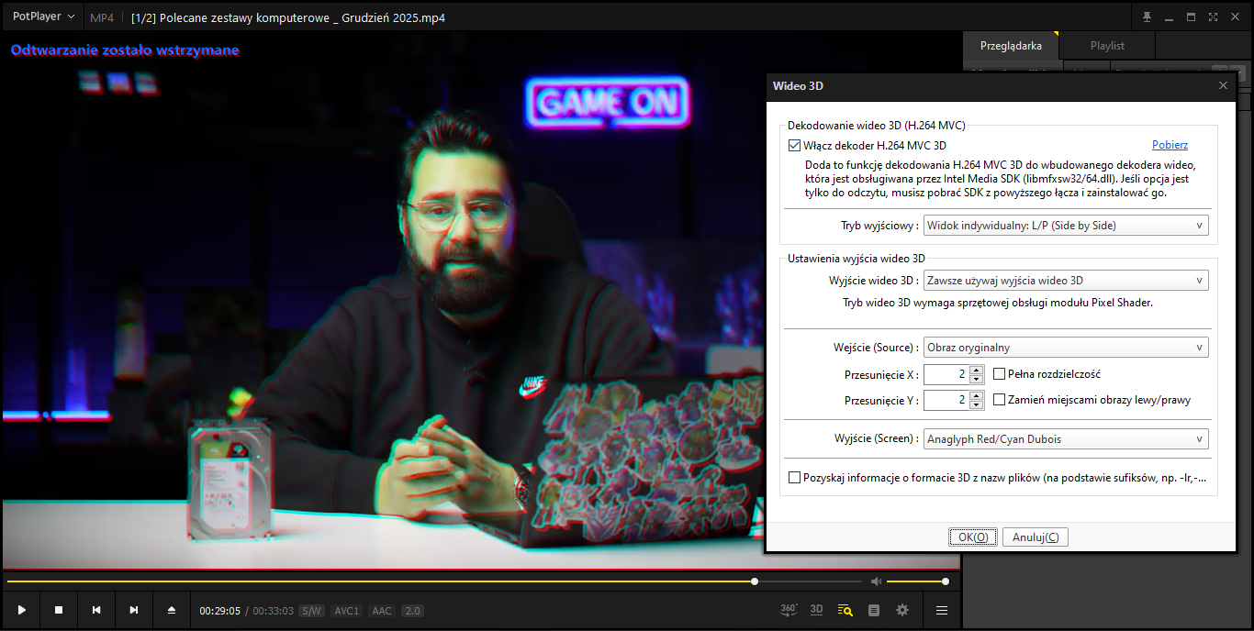Click the volume slider

pos(916,581)
